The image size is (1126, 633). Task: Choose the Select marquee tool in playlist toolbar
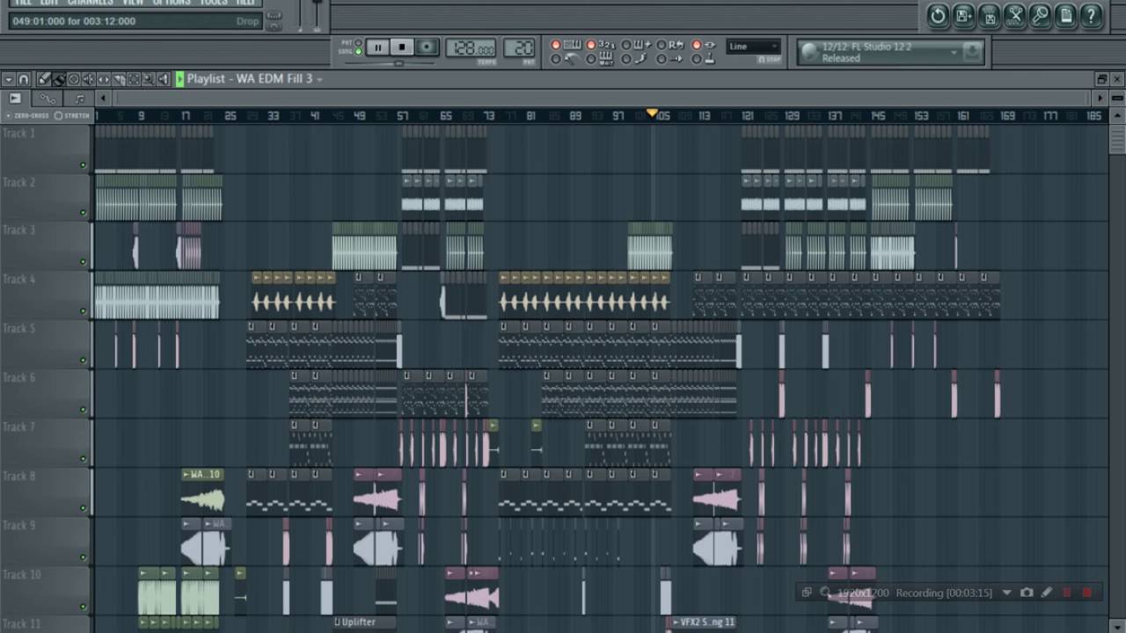tap(134, 79)
